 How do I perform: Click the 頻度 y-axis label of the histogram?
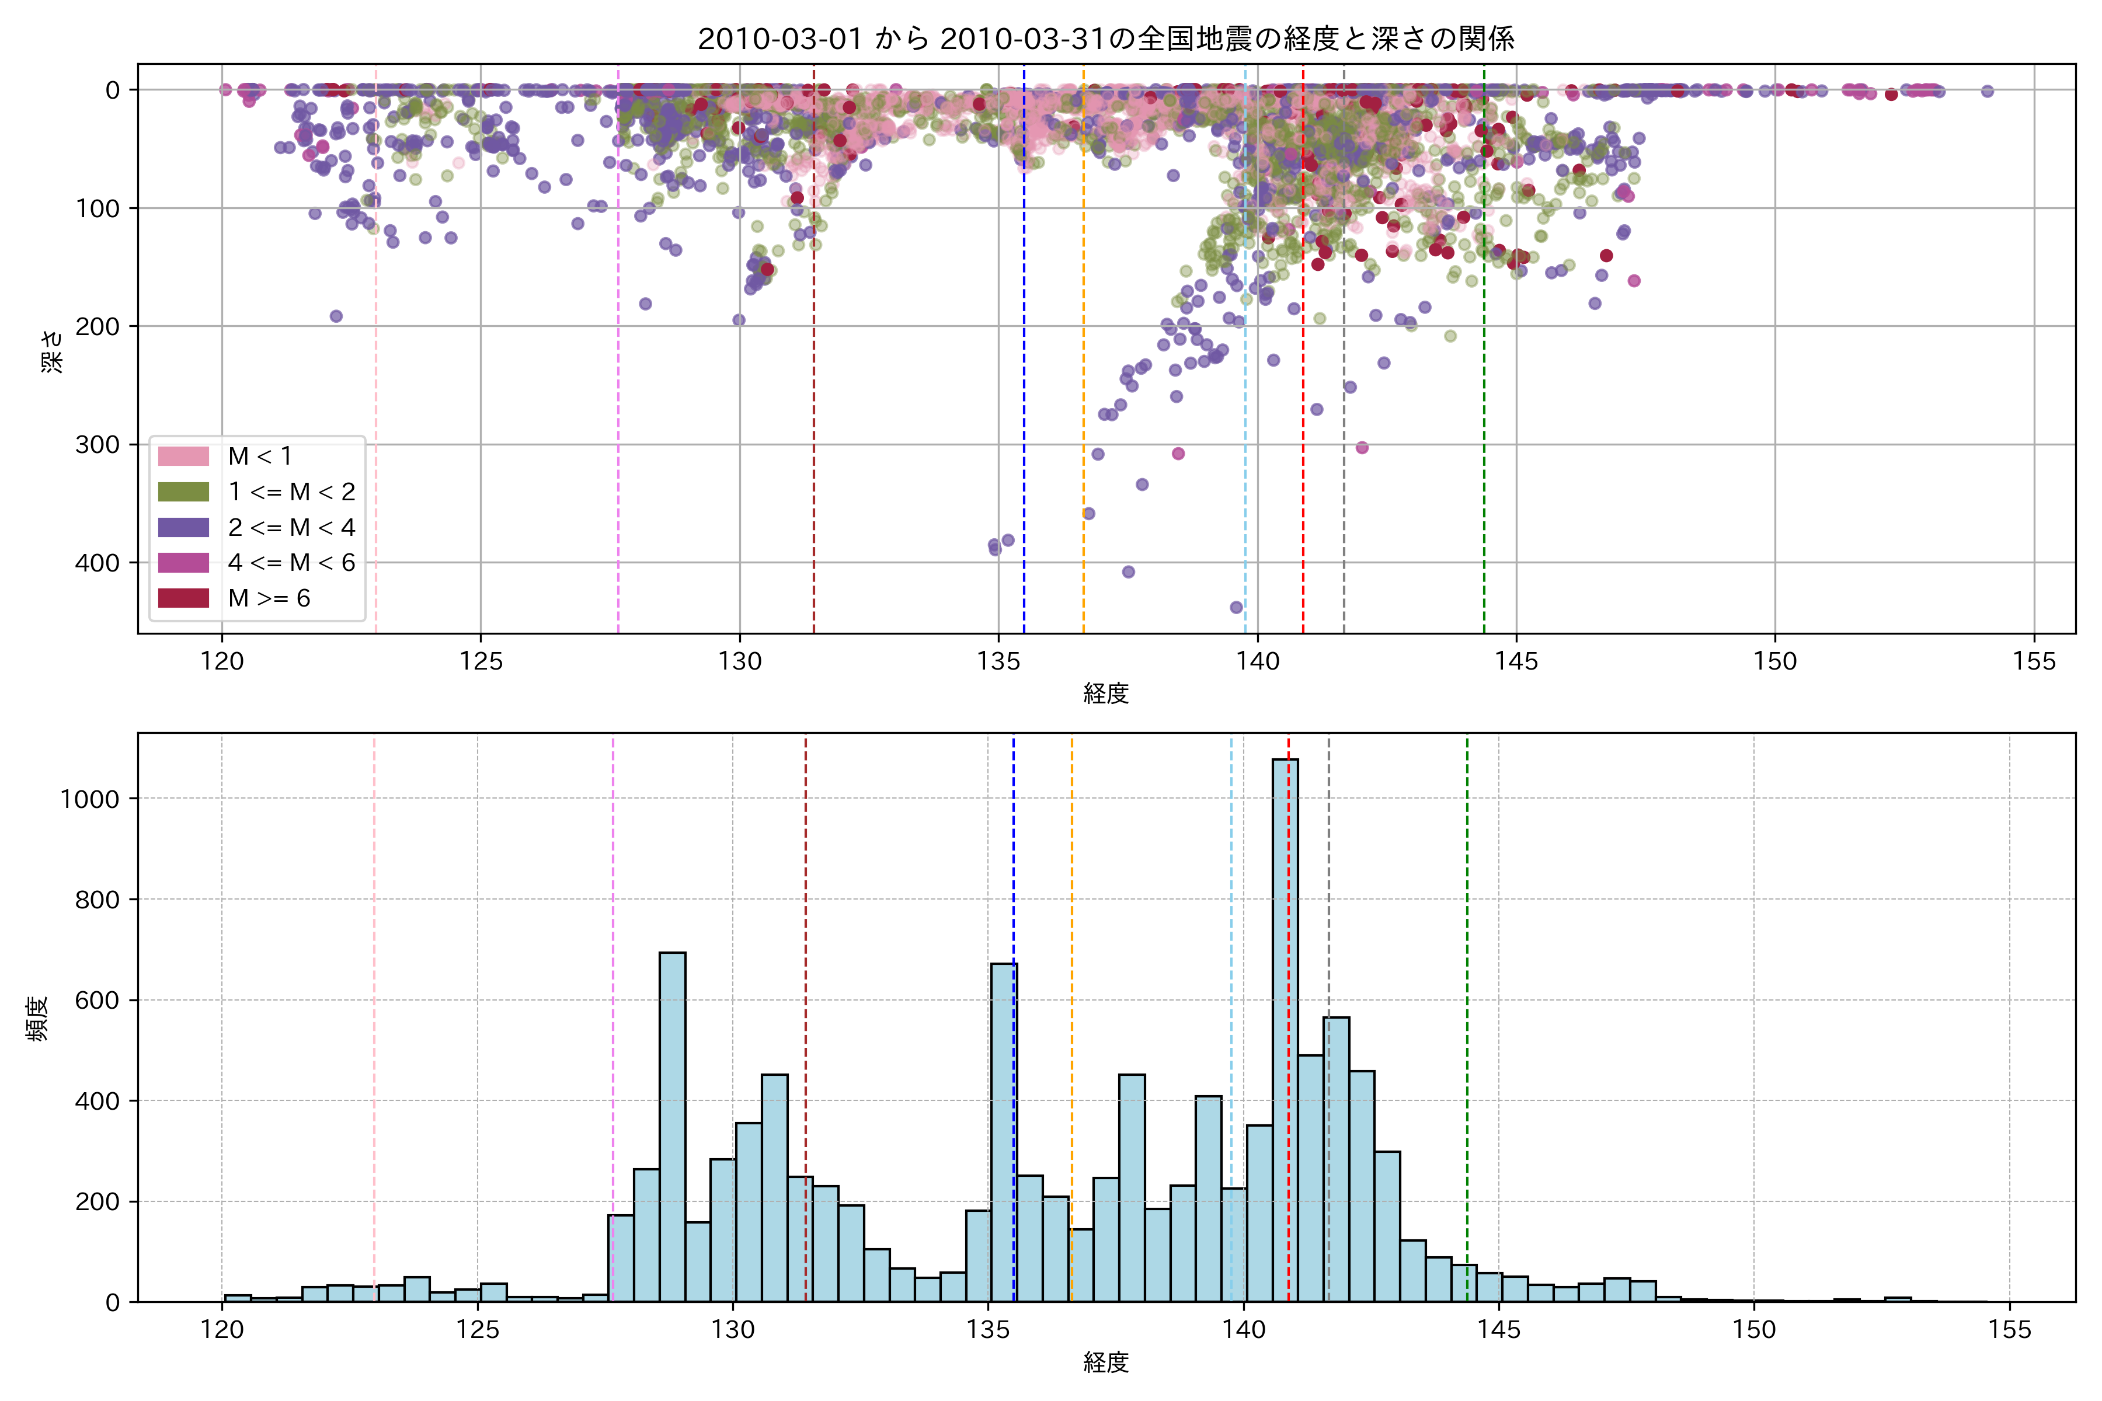(x=37, y=1019)
